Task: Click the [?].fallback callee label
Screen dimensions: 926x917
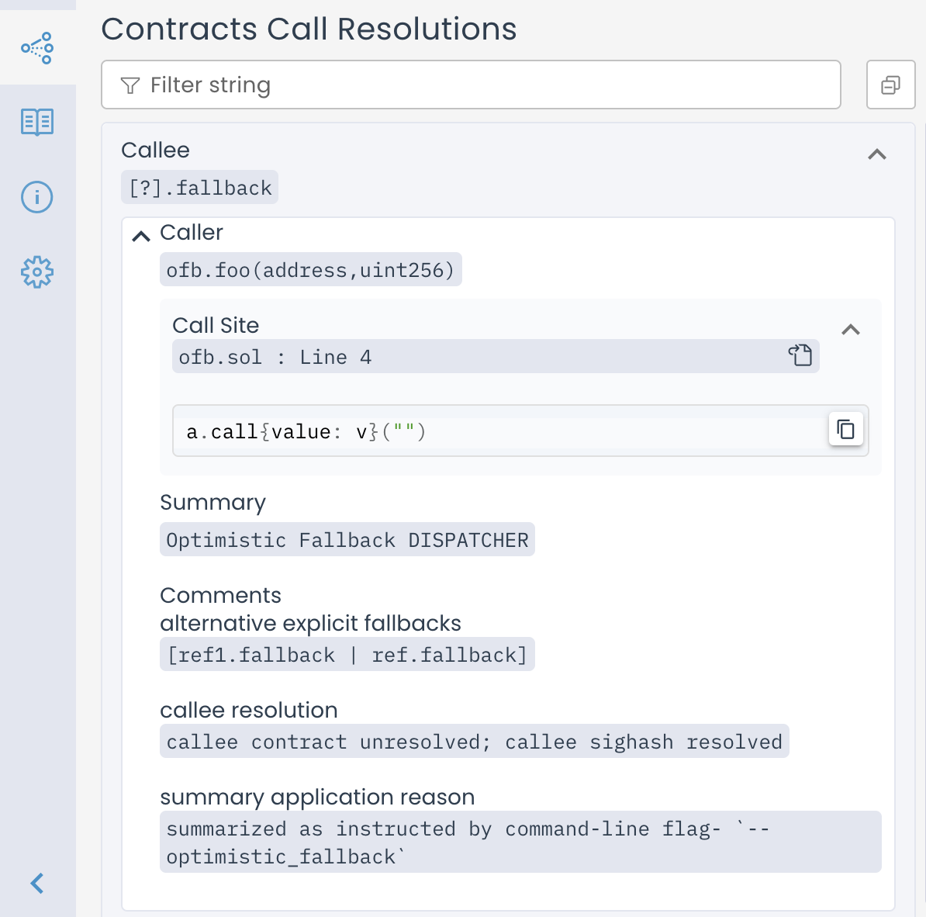Action: [x=200, y=188]
